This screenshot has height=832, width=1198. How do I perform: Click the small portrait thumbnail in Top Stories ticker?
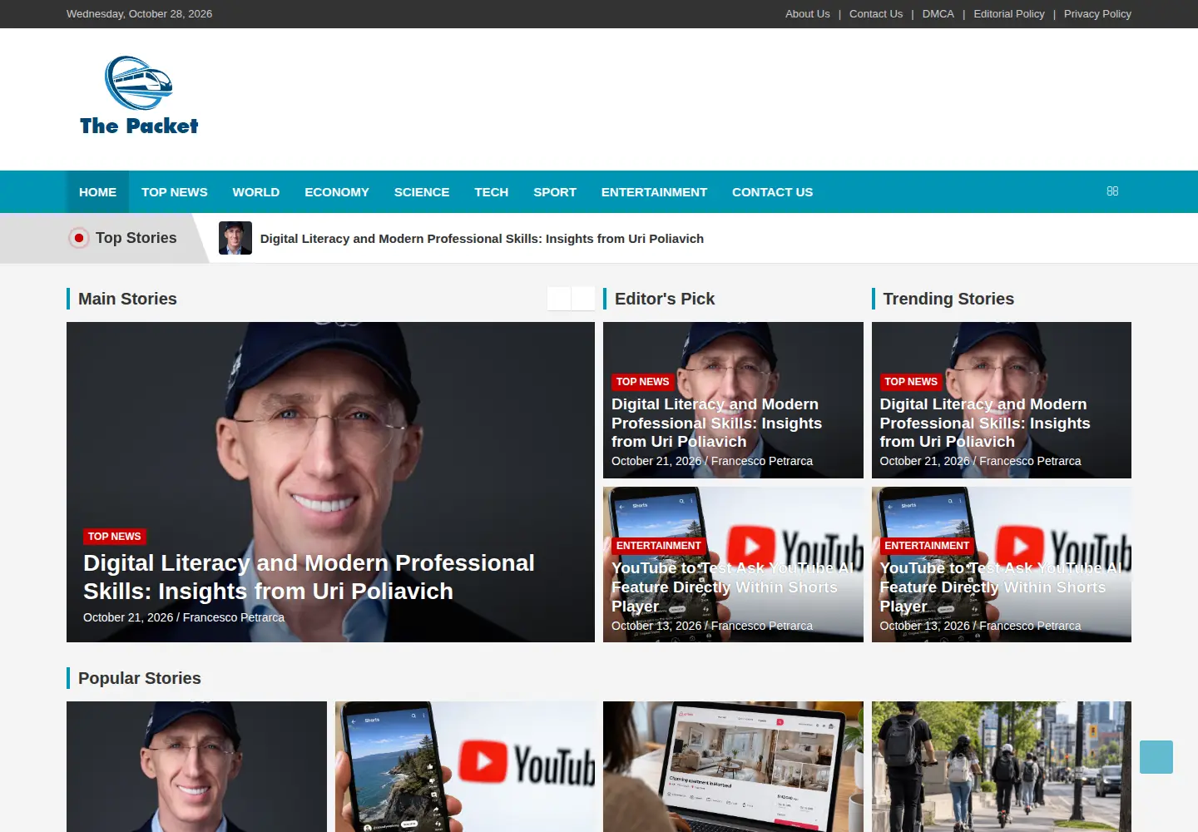click(235, 238)
